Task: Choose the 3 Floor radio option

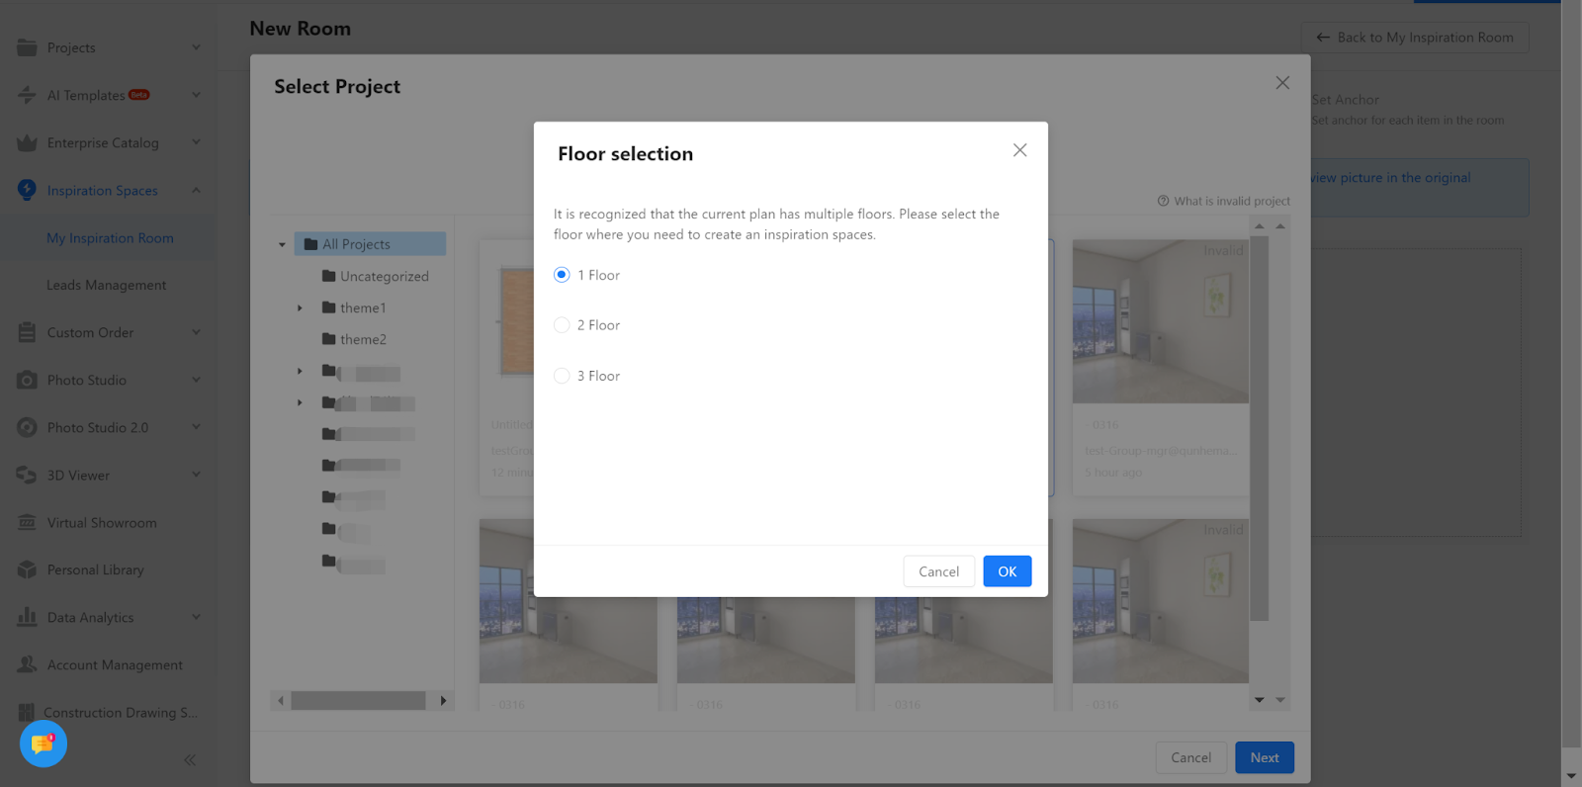Action: point(562,376)
